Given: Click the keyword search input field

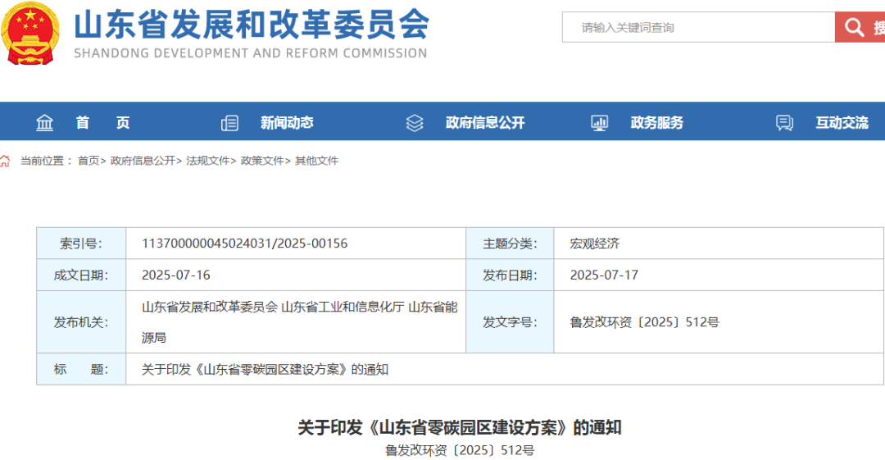Looking at the screenshot, I should click(699, 27).
